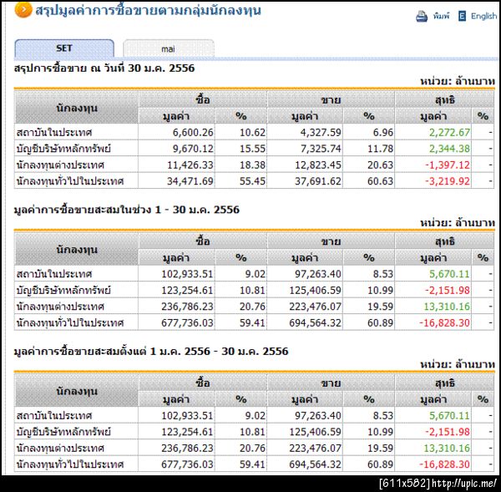Select the 13,310.16 value in second table
The image size is (501, 492).
coord(447,307)
